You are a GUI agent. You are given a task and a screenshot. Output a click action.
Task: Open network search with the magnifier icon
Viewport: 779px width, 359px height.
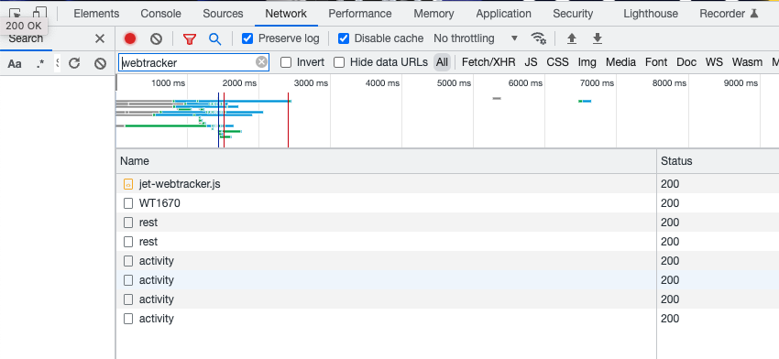[214, 38]
